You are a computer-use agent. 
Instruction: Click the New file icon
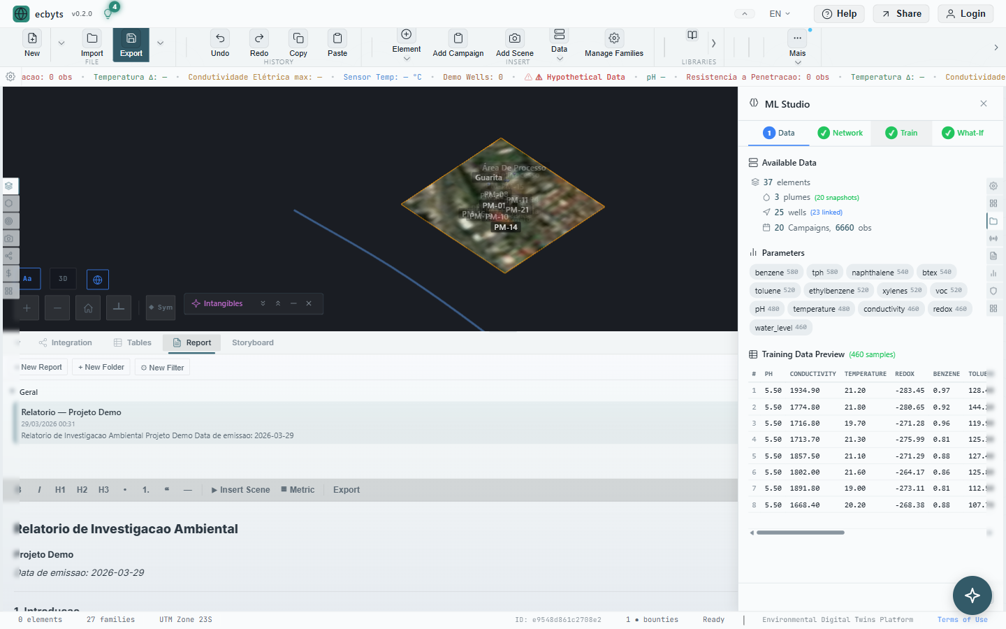[32, 38]
